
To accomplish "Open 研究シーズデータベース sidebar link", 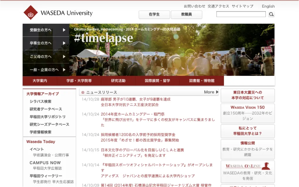I will tap(49, 124).
